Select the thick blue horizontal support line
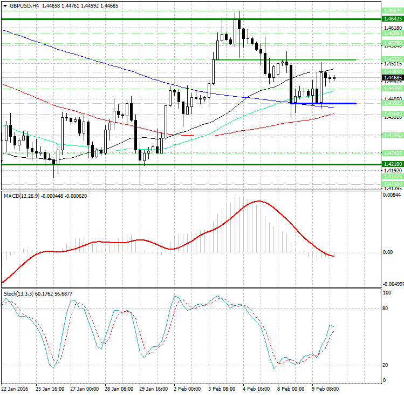Viewport: 404px width, 395px height. [323, 103]
